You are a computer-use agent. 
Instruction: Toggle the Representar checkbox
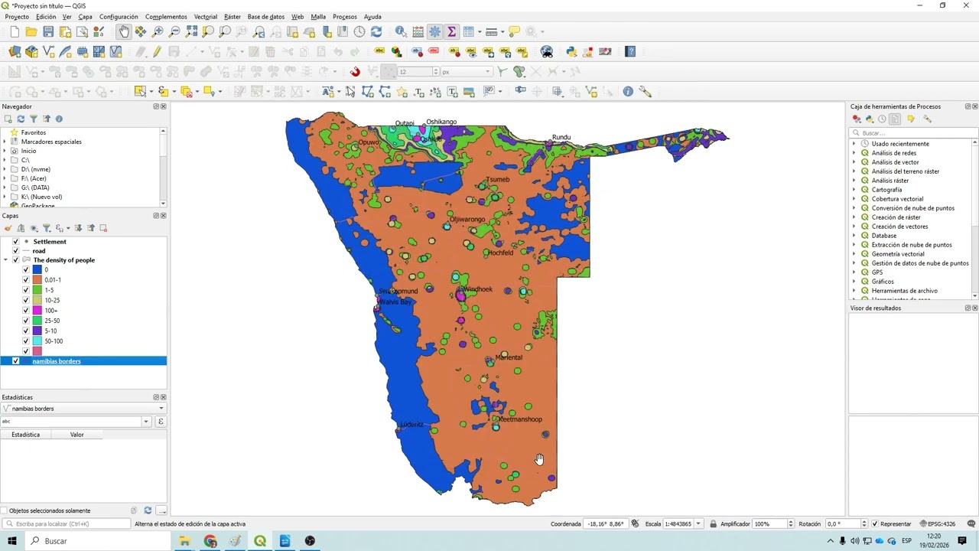click(875, 524)
